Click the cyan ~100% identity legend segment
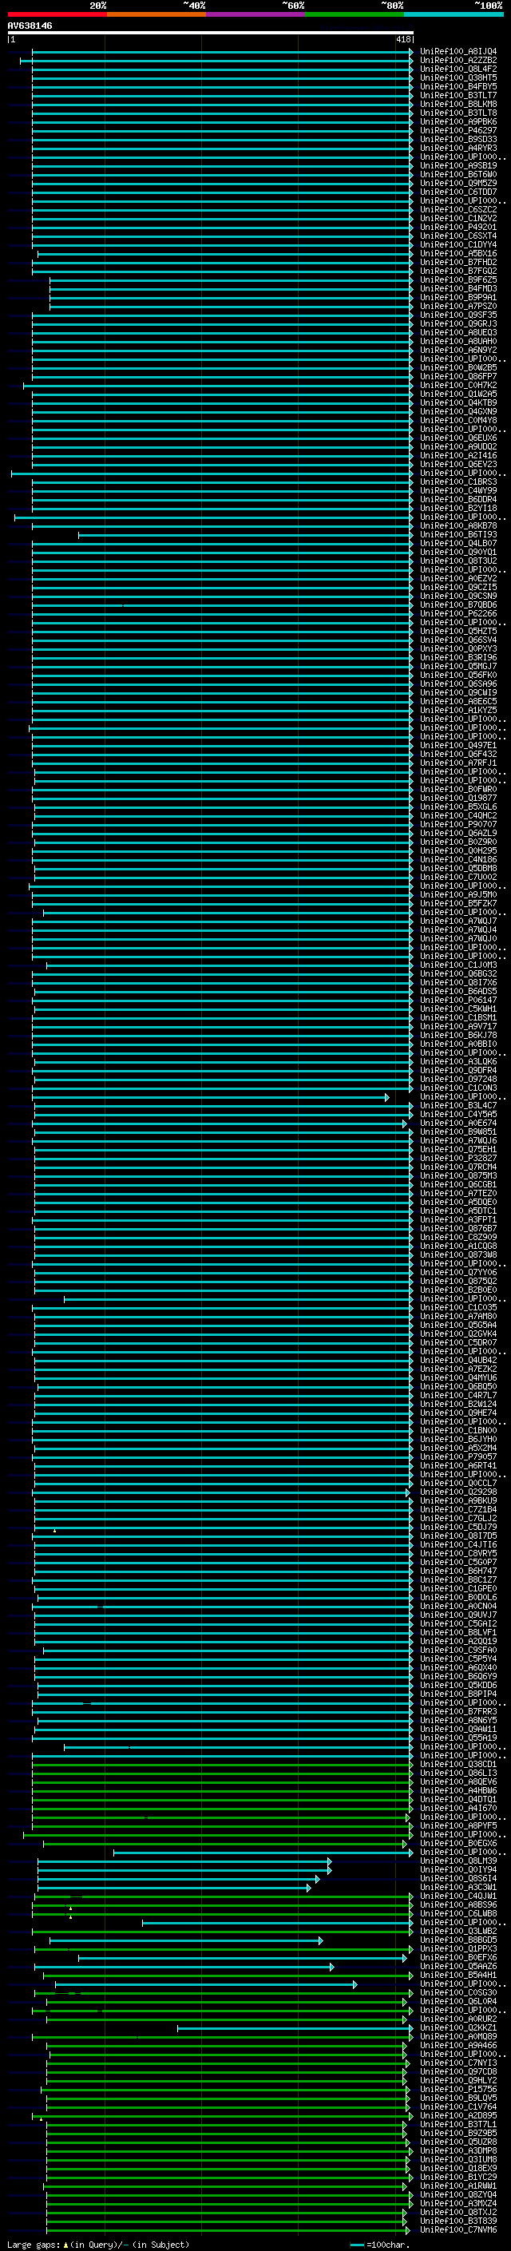511x2251 pixels. pos(454,14)
